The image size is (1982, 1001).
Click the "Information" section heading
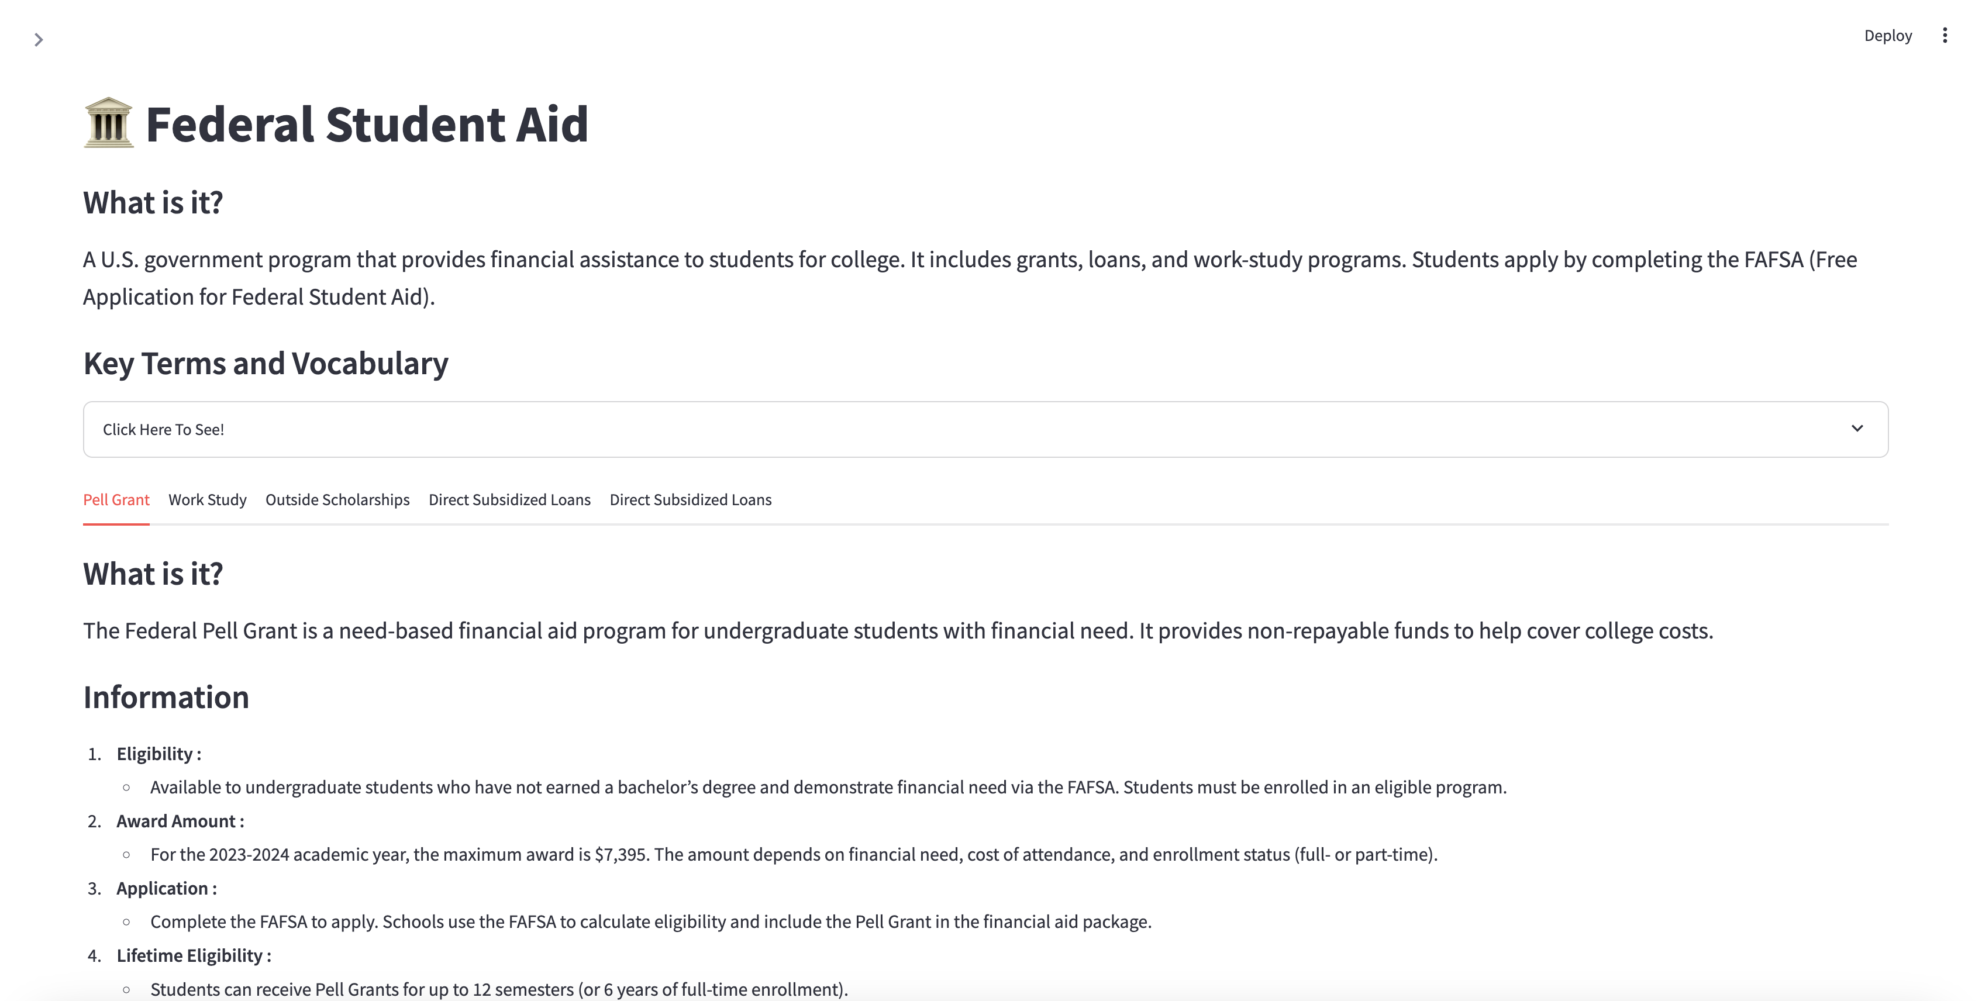(166, 697)
